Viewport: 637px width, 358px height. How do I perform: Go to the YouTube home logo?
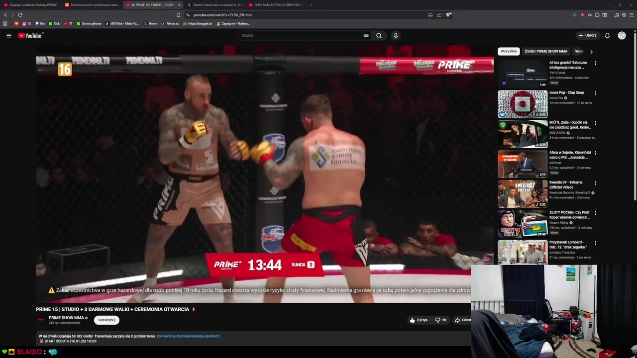pyautogui.click(x=31, y=35)
